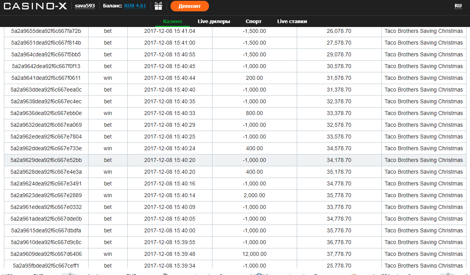Image resolution: width=470 pixels, height=275 pixels.
Task: Open the Спорт tab
Action: point(254,21)
